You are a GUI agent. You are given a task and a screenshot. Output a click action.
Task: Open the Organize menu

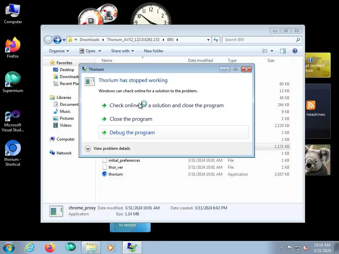tap(59, 51)
